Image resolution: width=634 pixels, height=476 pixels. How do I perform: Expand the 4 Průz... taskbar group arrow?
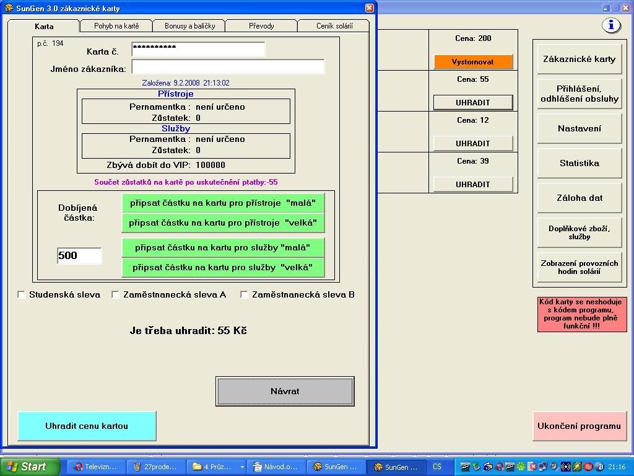242,467
